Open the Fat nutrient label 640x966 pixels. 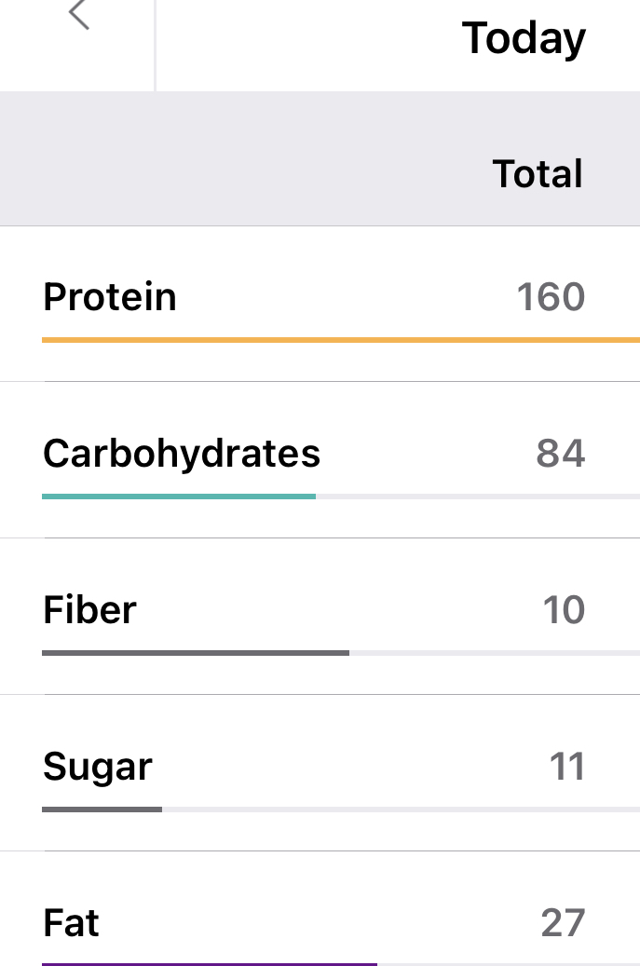[x=72, y=923]
